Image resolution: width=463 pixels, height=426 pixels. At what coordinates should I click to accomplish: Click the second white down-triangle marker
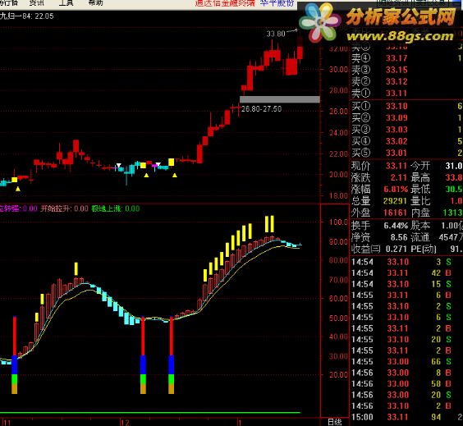click(x=158, y=164)
